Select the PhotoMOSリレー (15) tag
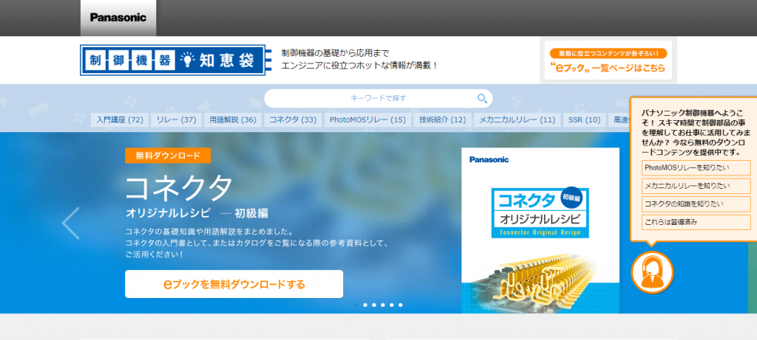This screenshot has height=340, width=757. point(368,120)
